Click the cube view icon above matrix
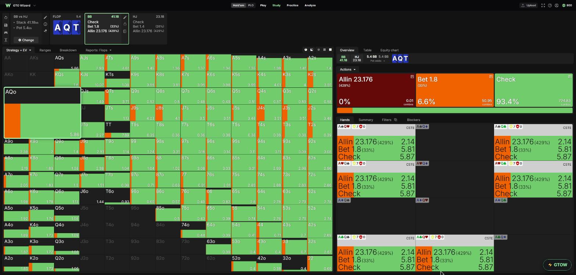 pos(306,50)
